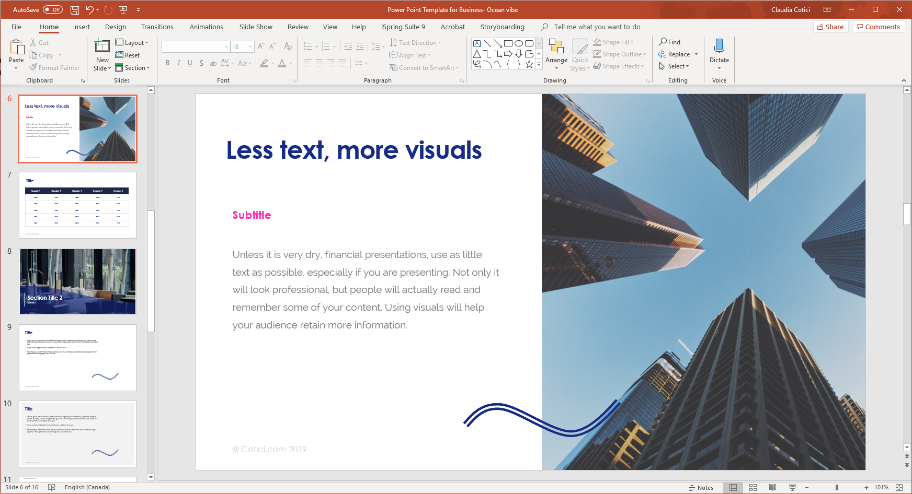The image size is (912, 494).
Task: Click Decrease List Level icon
Action: [348, 46]
